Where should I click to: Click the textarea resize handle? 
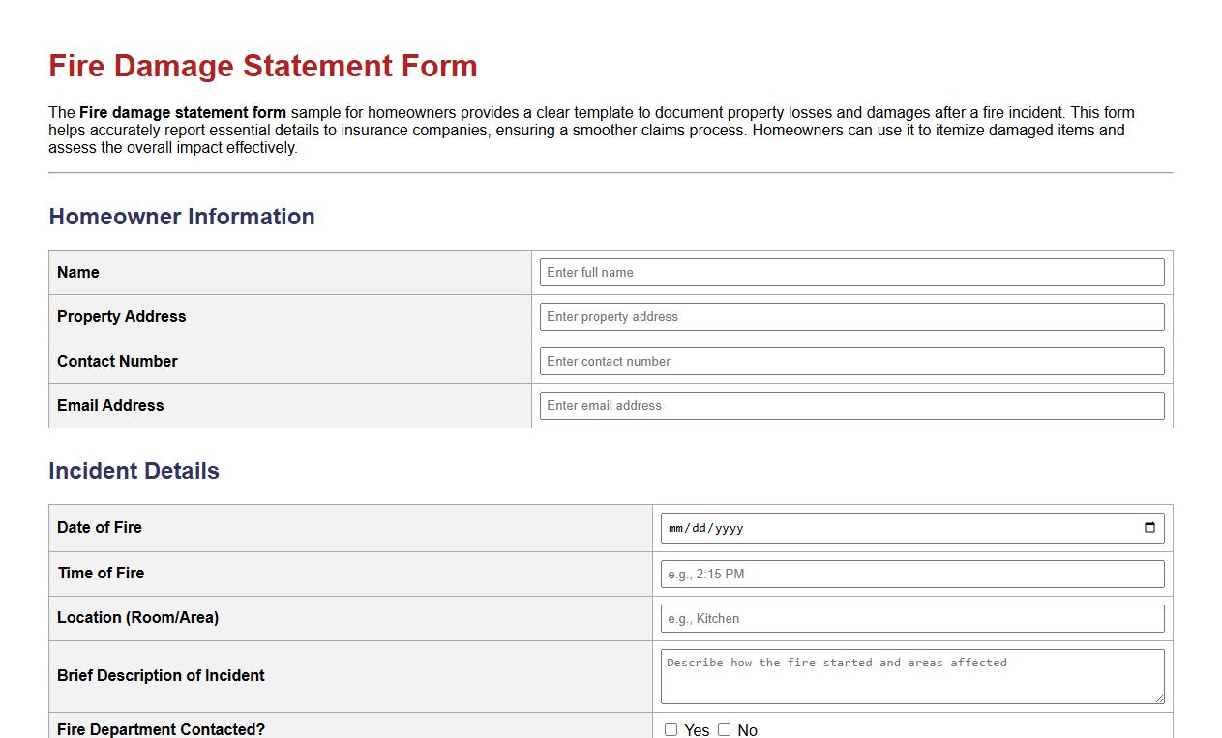tap(1159, 698)
